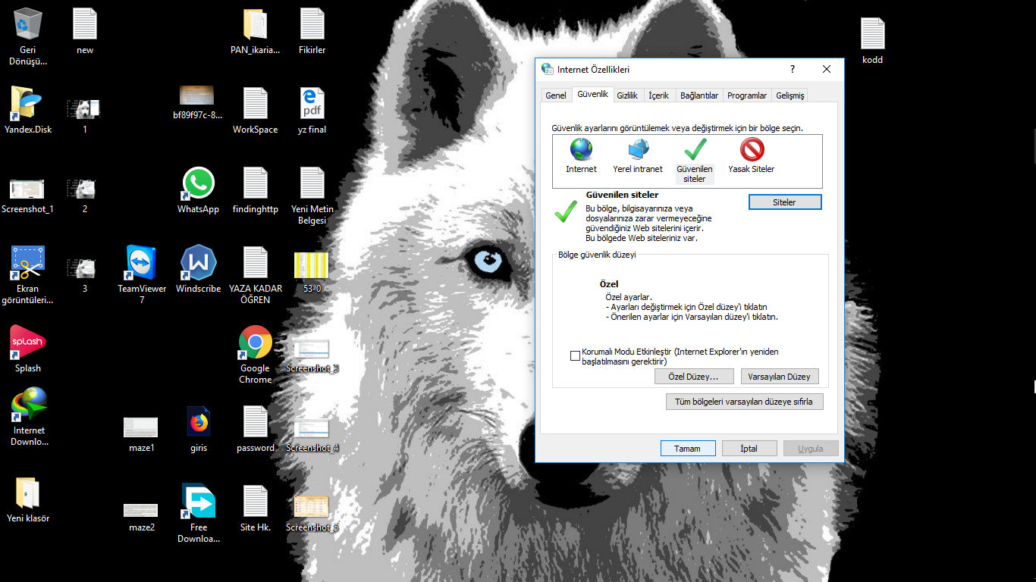Click the Siteler button
Viewport: 1036px width, 582px height.
tap(784, 202)
